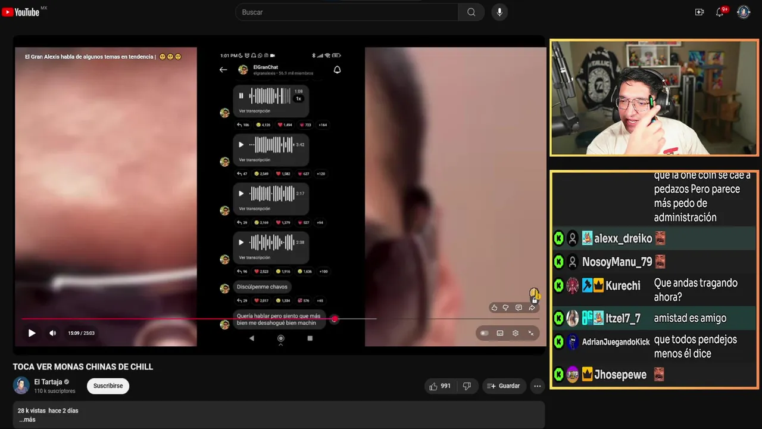762x429 pixels.
Task: Go to the YouTube home logo
Action: (21, 12)
